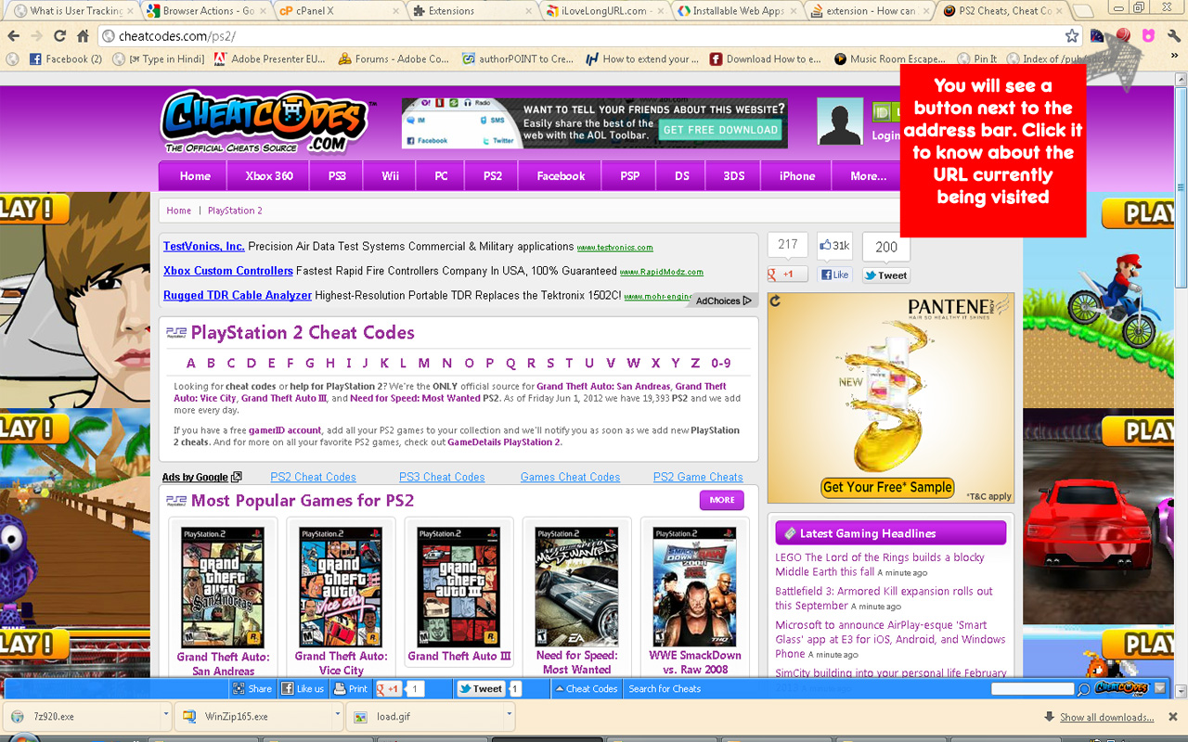Screen dimensions: 1188x742
Task: Open the browser Home page icon
Action: [83, 36]
